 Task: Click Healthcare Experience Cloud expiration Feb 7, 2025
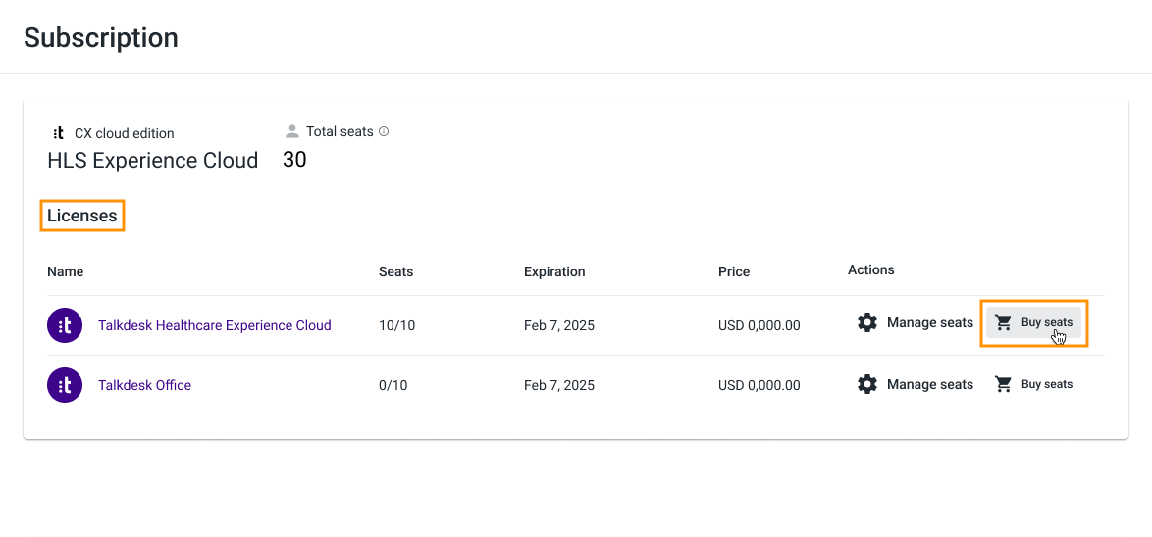point(559,325)
